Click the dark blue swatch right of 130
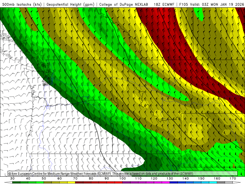This screenshot has height=184, width=245. pos(174,182)
